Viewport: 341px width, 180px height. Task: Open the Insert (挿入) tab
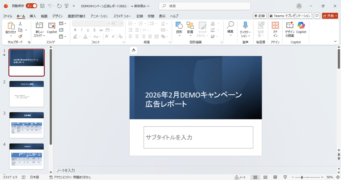[33, 16]
